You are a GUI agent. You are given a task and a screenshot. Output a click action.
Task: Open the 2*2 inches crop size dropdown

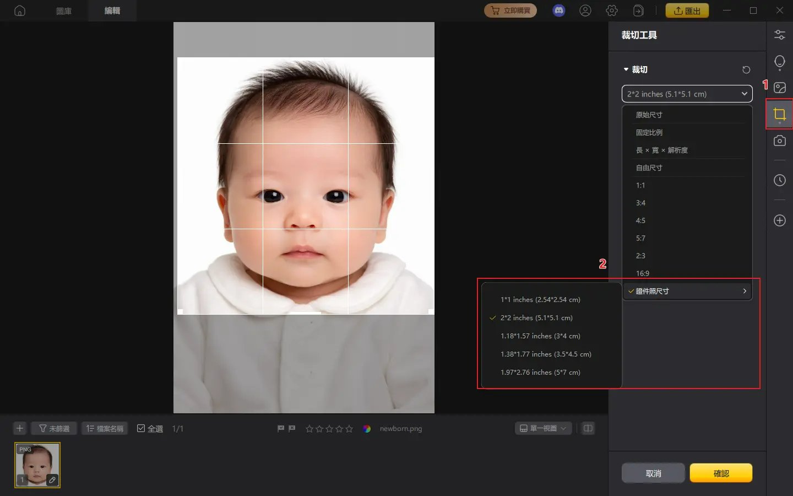click(687, 94)
